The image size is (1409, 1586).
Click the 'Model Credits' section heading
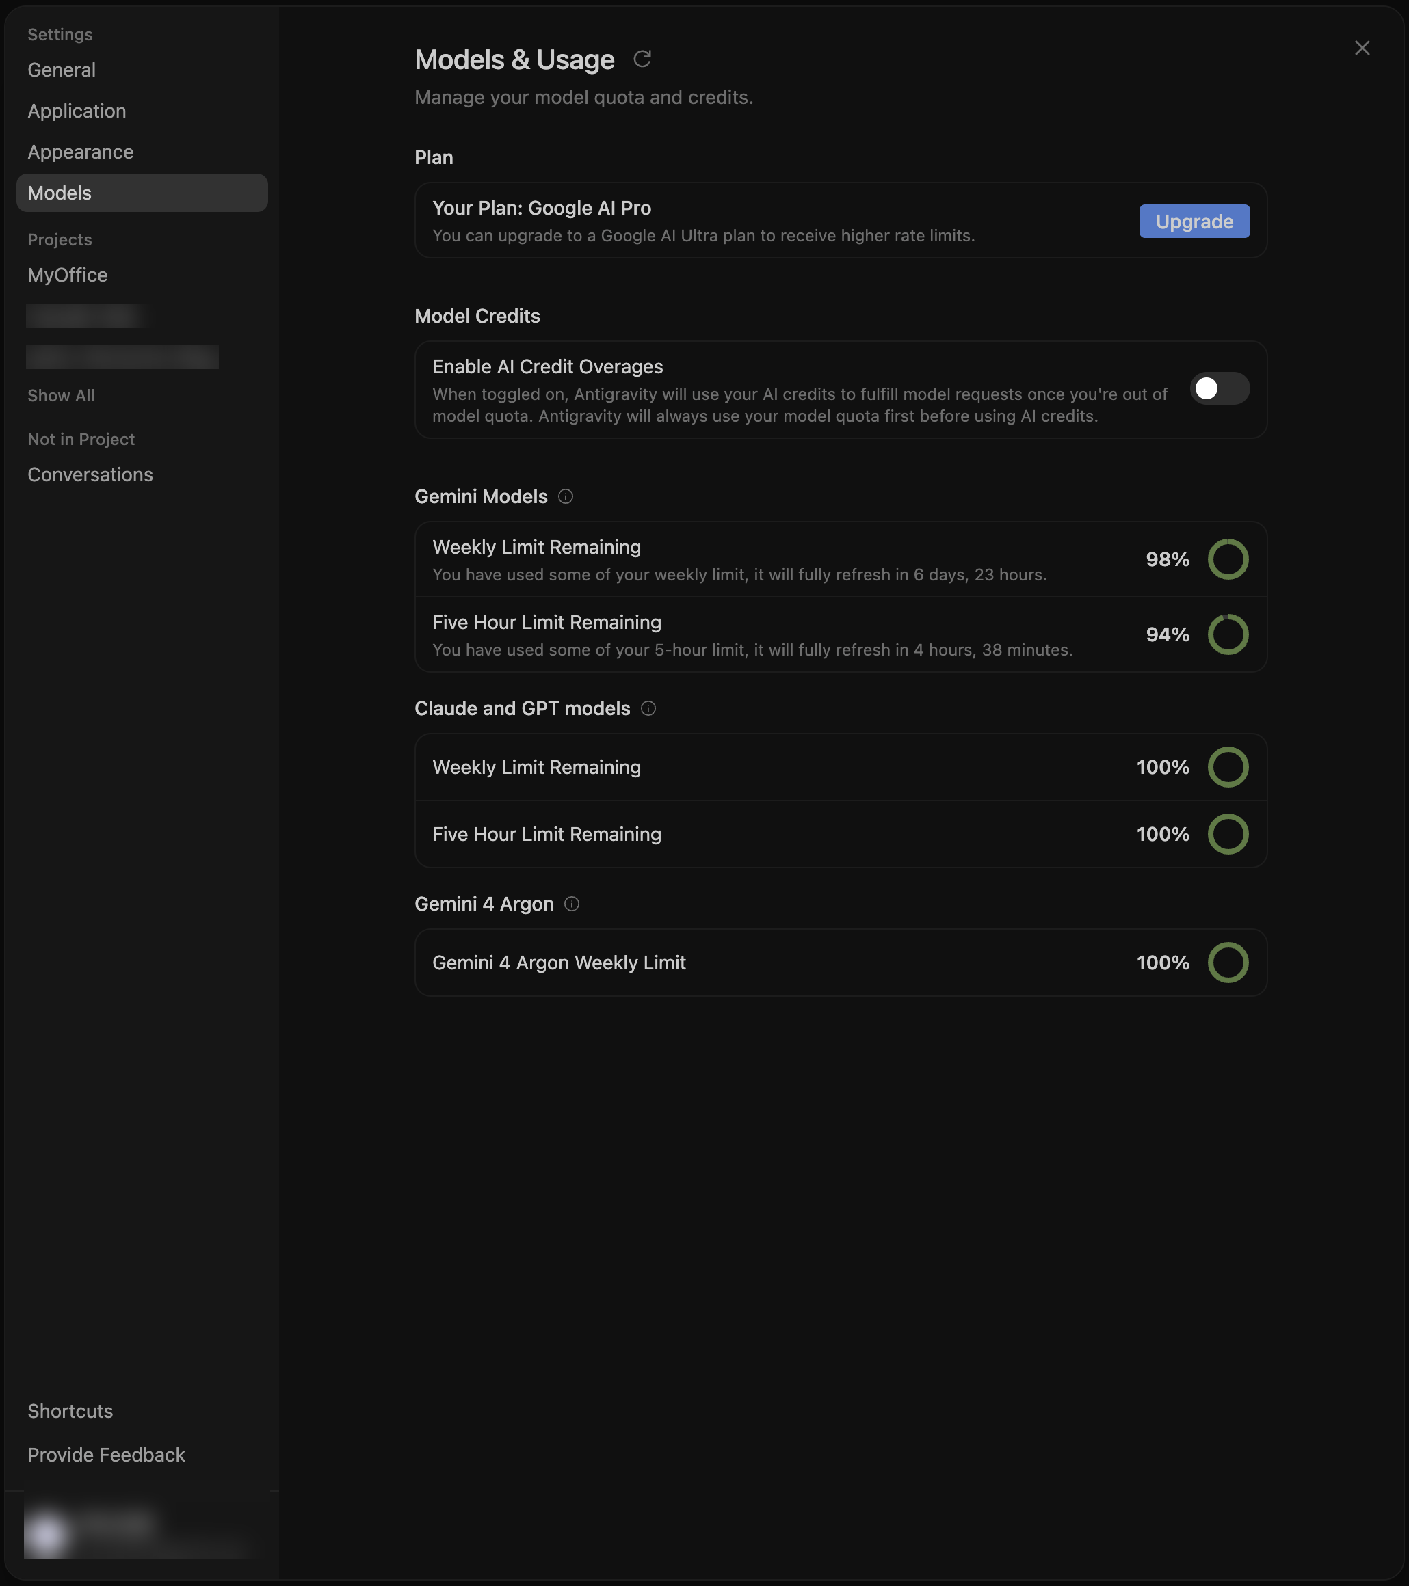(x=477, y=316)
